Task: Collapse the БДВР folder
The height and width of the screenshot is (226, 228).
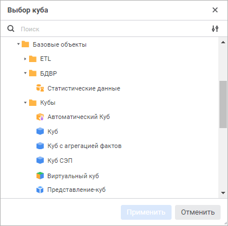Action: (x=25, y=73)
